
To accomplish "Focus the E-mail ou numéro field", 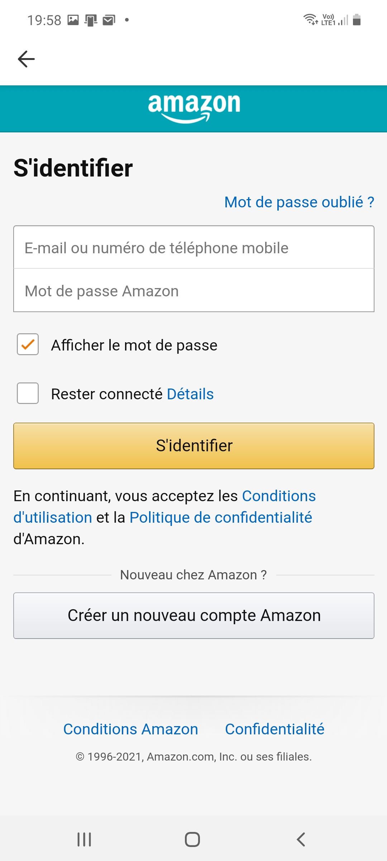I will [x=194, y=248].
